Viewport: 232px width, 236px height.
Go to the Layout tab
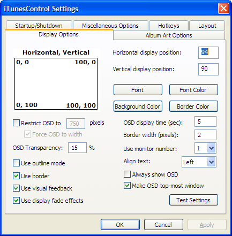click(x=207, y=25)
